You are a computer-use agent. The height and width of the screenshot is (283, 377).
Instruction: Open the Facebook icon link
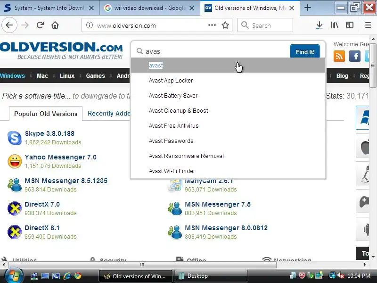click(x=355, y=56)
